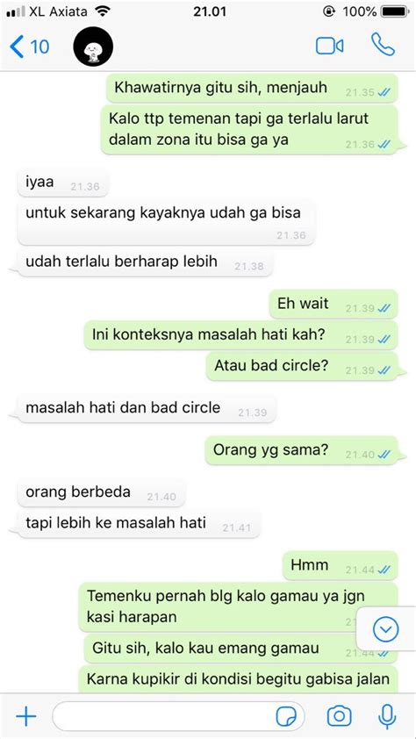Viewport: 416px width, 739px height.
Task: Go back to chats list
Action: point(29,47)
